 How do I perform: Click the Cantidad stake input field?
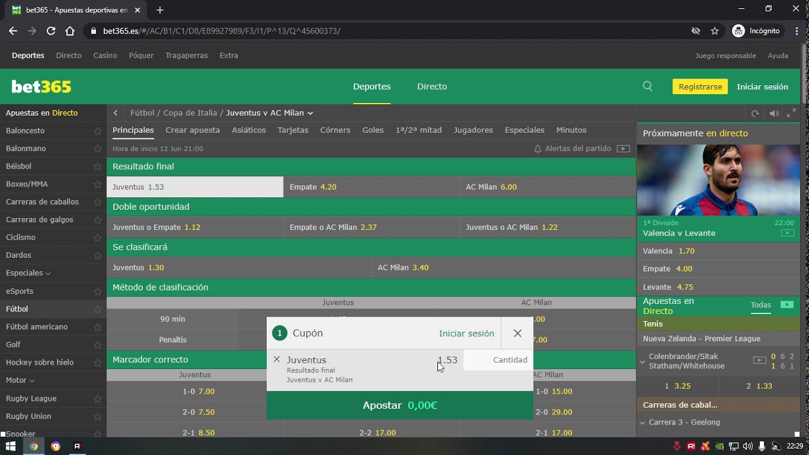pos(498,360)
